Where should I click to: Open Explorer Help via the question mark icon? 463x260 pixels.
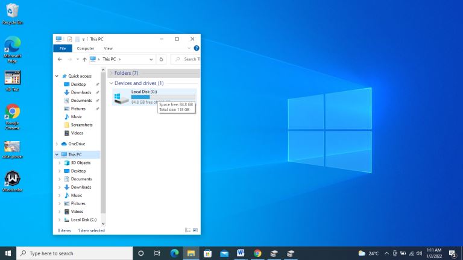[197, 48]
